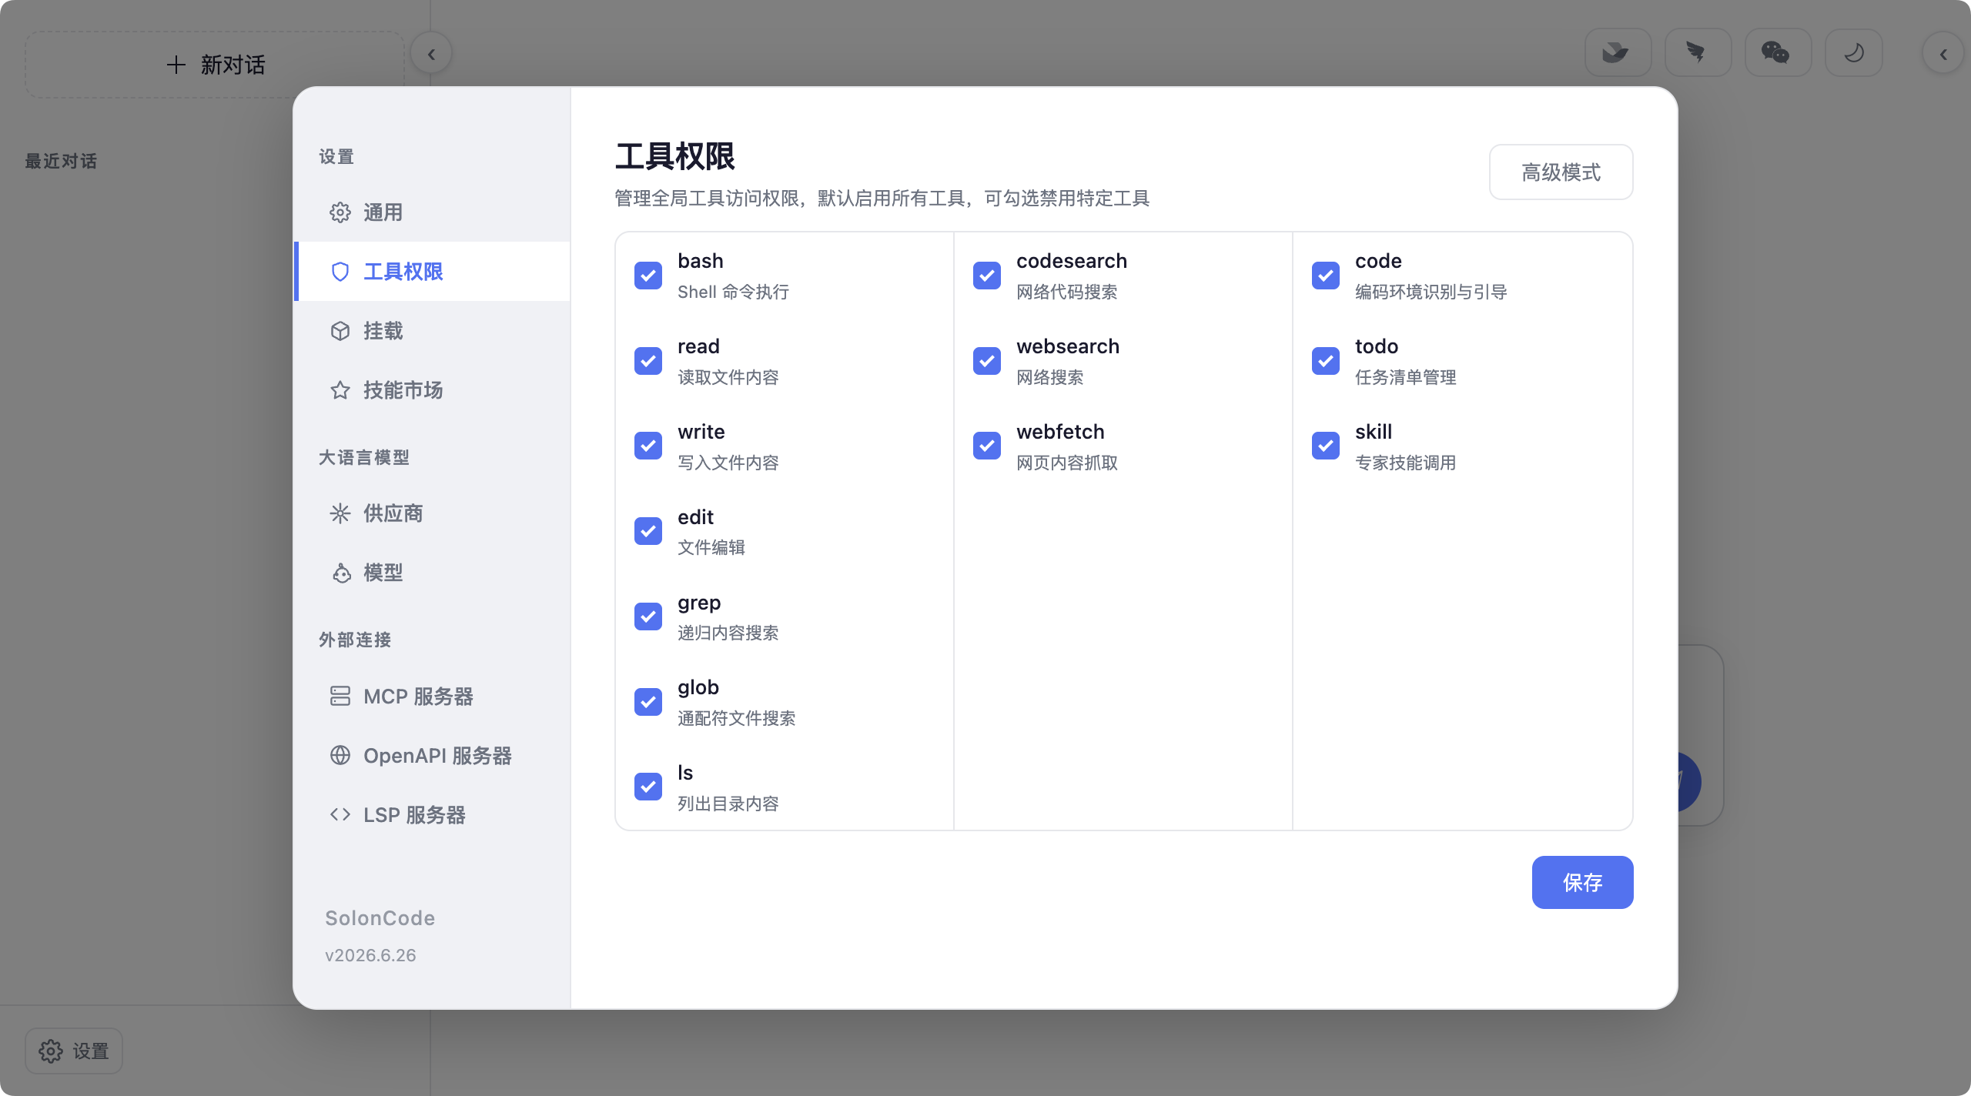Viewport: 1971px width, 1096px height.
Task: Click the version text v2026.6.26
Action: pyautogui.click(x=370, y=955)
